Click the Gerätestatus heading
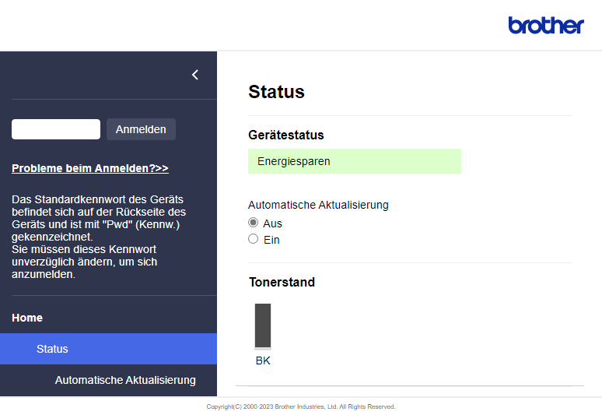 coord(286,135)
